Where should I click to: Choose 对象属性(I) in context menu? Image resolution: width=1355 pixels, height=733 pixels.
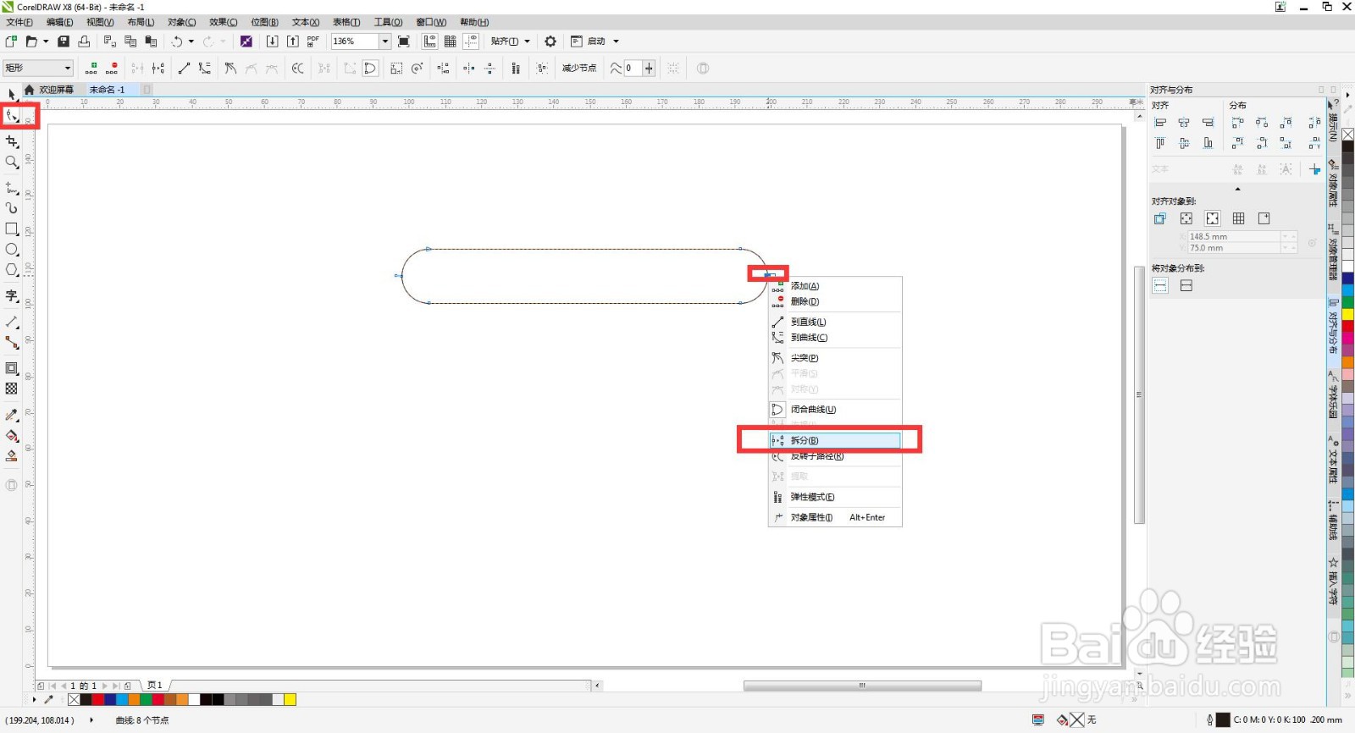click(835, 517)
